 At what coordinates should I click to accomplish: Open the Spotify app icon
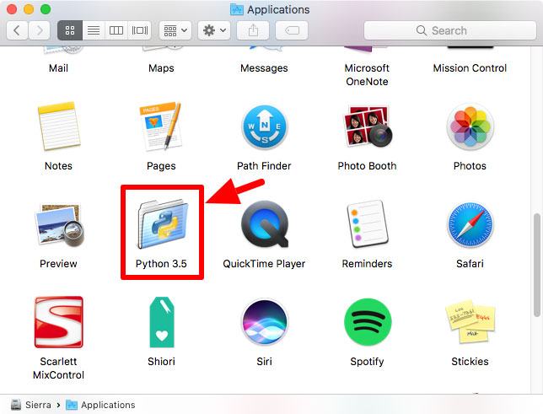pyautogui.click(x=368, y=322)
